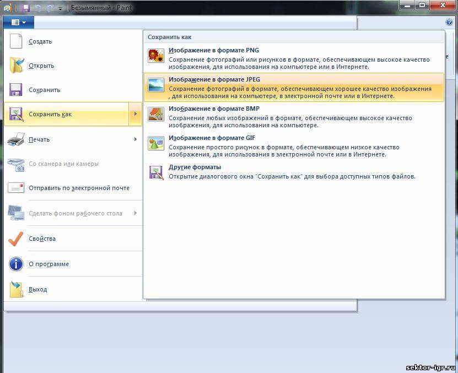
Task: Click the quick access Save icon in title bar
Action: click(x=26, y=8)
